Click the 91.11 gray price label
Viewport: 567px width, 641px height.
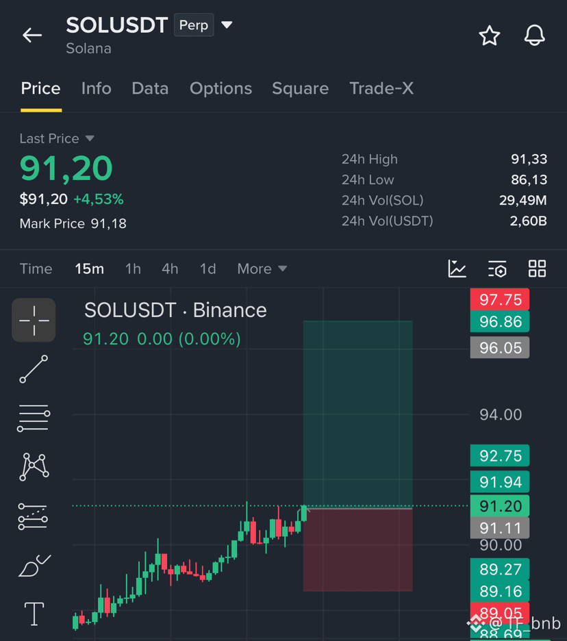500,528
